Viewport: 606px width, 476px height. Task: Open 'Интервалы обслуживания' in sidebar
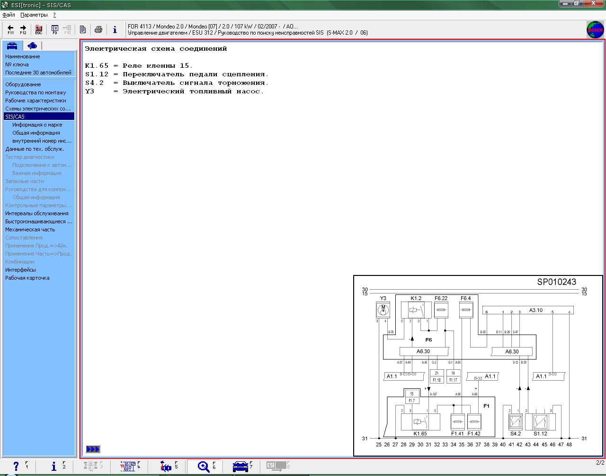36,213
